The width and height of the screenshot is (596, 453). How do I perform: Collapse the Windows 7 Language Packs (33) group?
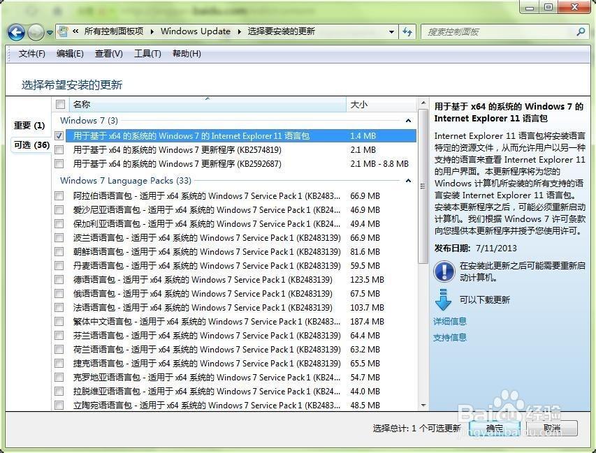click(x=408, y=181)
